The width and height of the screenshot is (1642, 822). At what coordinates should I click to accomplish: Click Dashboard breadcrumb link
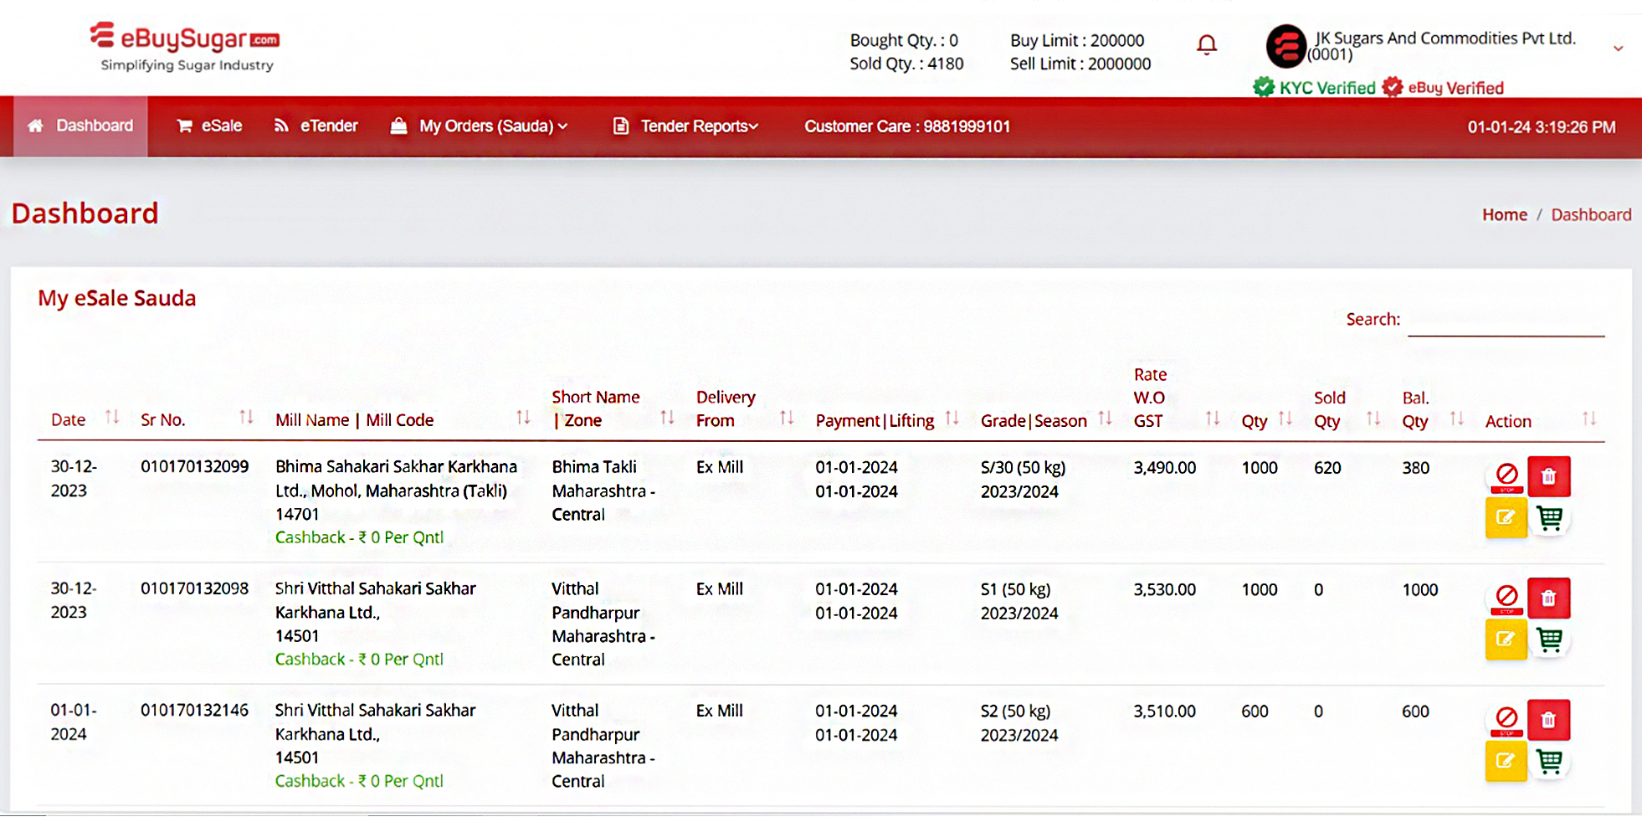[x=1591, y=215]
